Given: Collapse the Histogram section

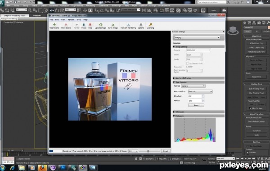Looking at the screenshot, I should tap(198, 116).
